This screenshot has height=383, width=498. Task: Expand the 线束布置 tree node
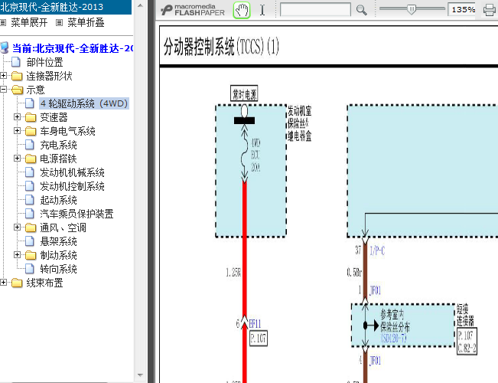(4, 283)
